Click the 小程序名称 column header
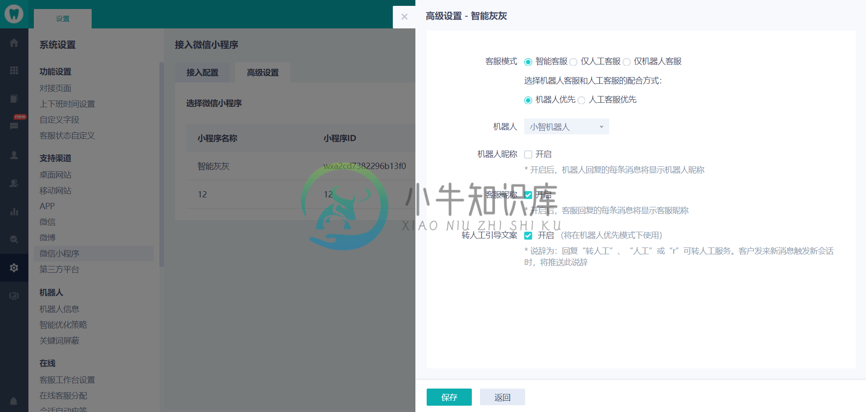Image resolution: width=866 pixels, height=412 pixels. pos(217,138)
